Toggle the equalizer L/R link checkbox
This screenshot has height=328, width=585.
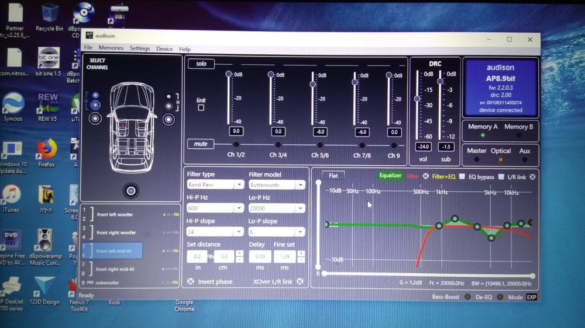click(532, 177)
